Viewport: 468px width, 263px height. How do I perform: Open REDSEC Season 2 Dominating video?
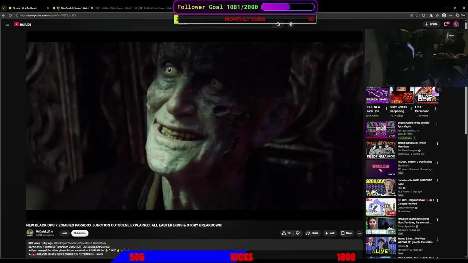click(x=381, y=168)
